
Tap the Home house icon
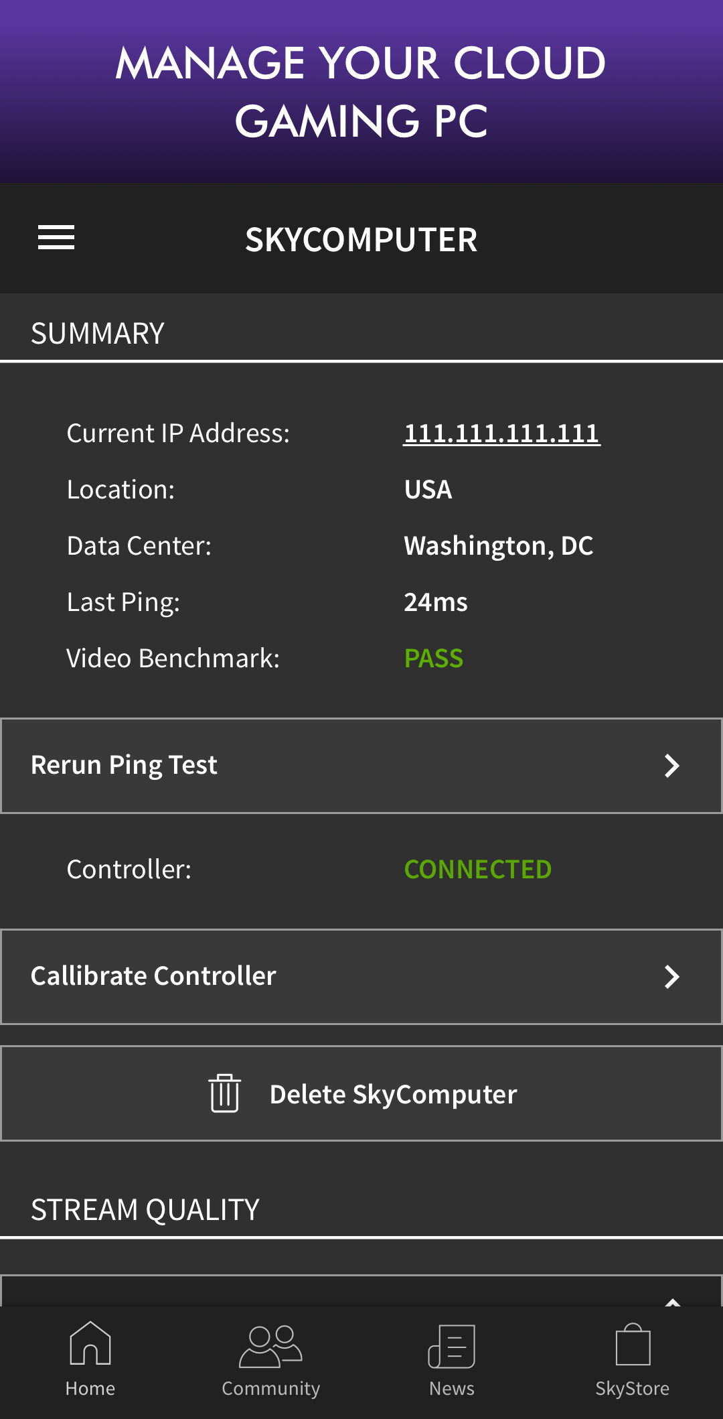[x=90, y=1343]
